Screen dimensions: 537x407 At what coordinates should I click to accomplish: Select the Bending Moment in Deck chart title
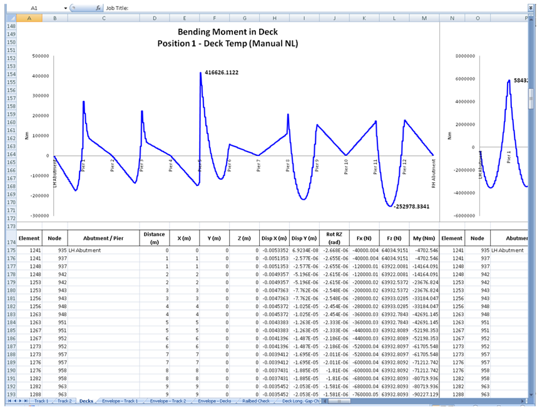228,31
